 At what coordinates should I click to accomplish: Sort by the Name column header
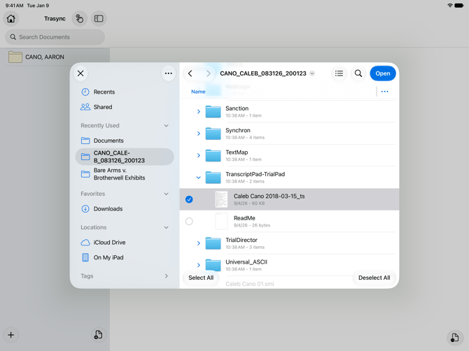coord(198,92)
